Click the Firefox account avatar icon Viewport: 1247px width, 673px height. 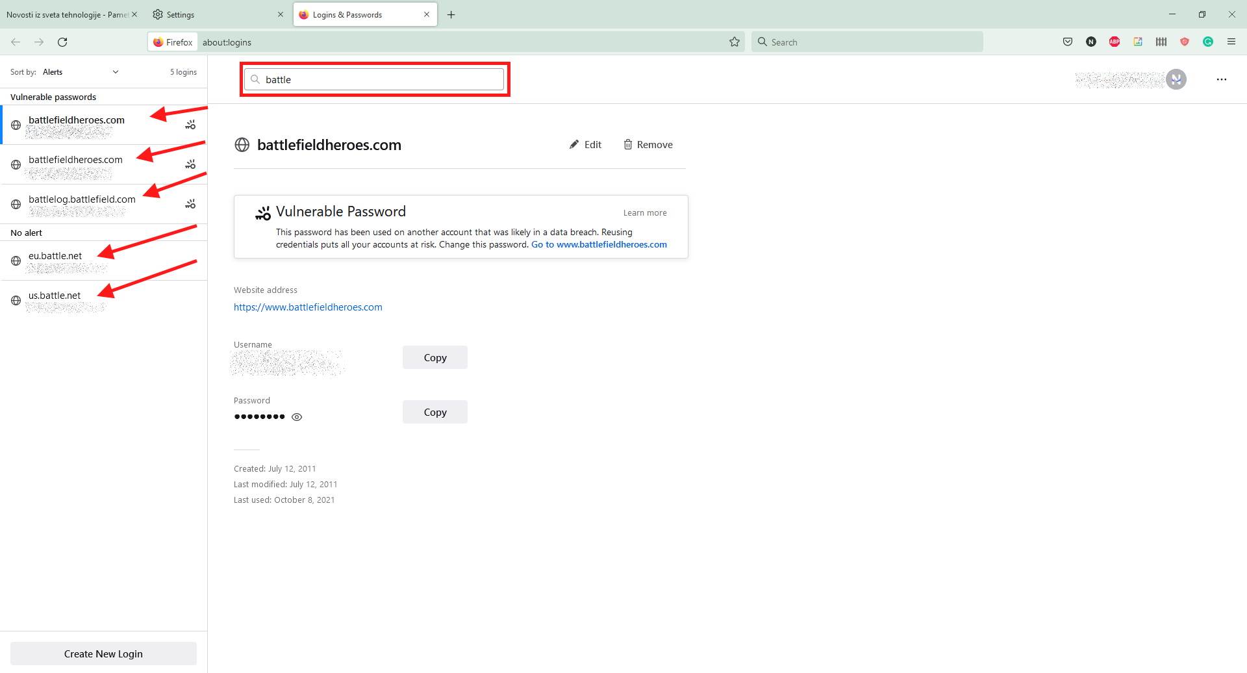click(1176, 79)
